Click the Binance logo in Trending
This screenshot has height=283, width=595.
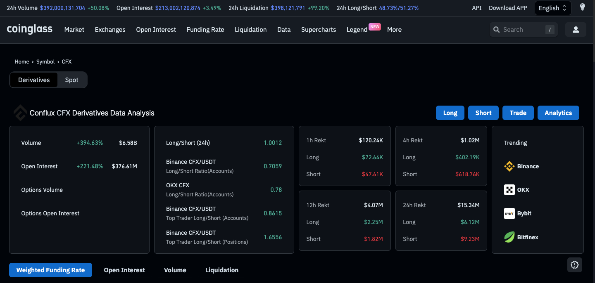point(509,166)
